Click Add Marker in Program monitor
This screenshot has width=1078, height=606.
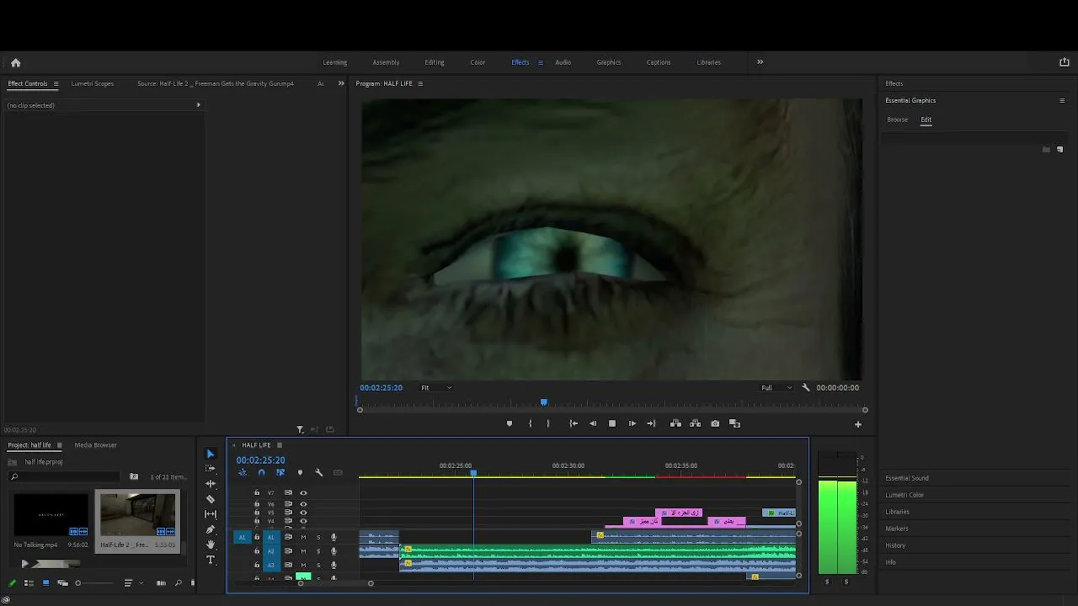pyautogui.click(x=509, y=423)
